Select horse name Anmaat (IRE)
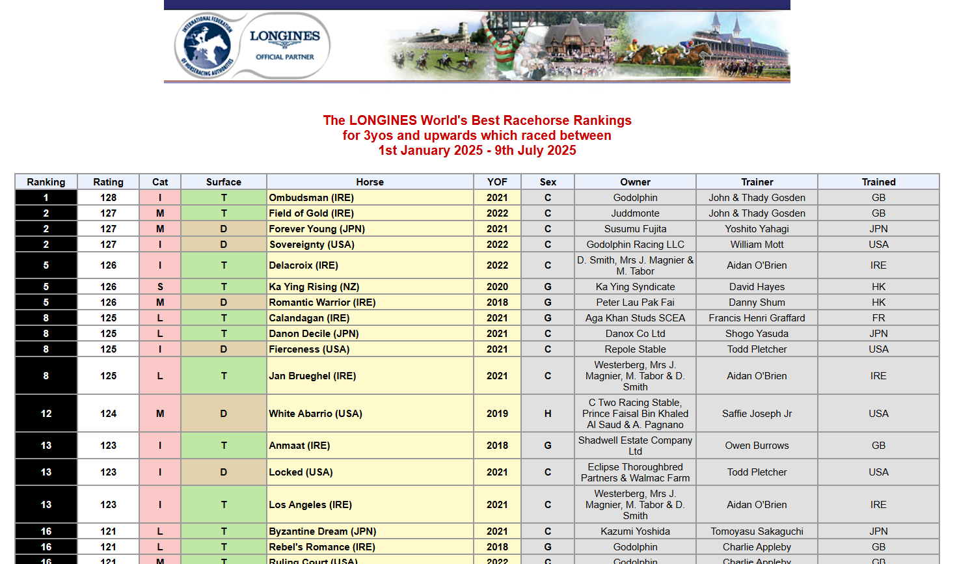Viewport: 957px width, 564px height. coord(299,446)
